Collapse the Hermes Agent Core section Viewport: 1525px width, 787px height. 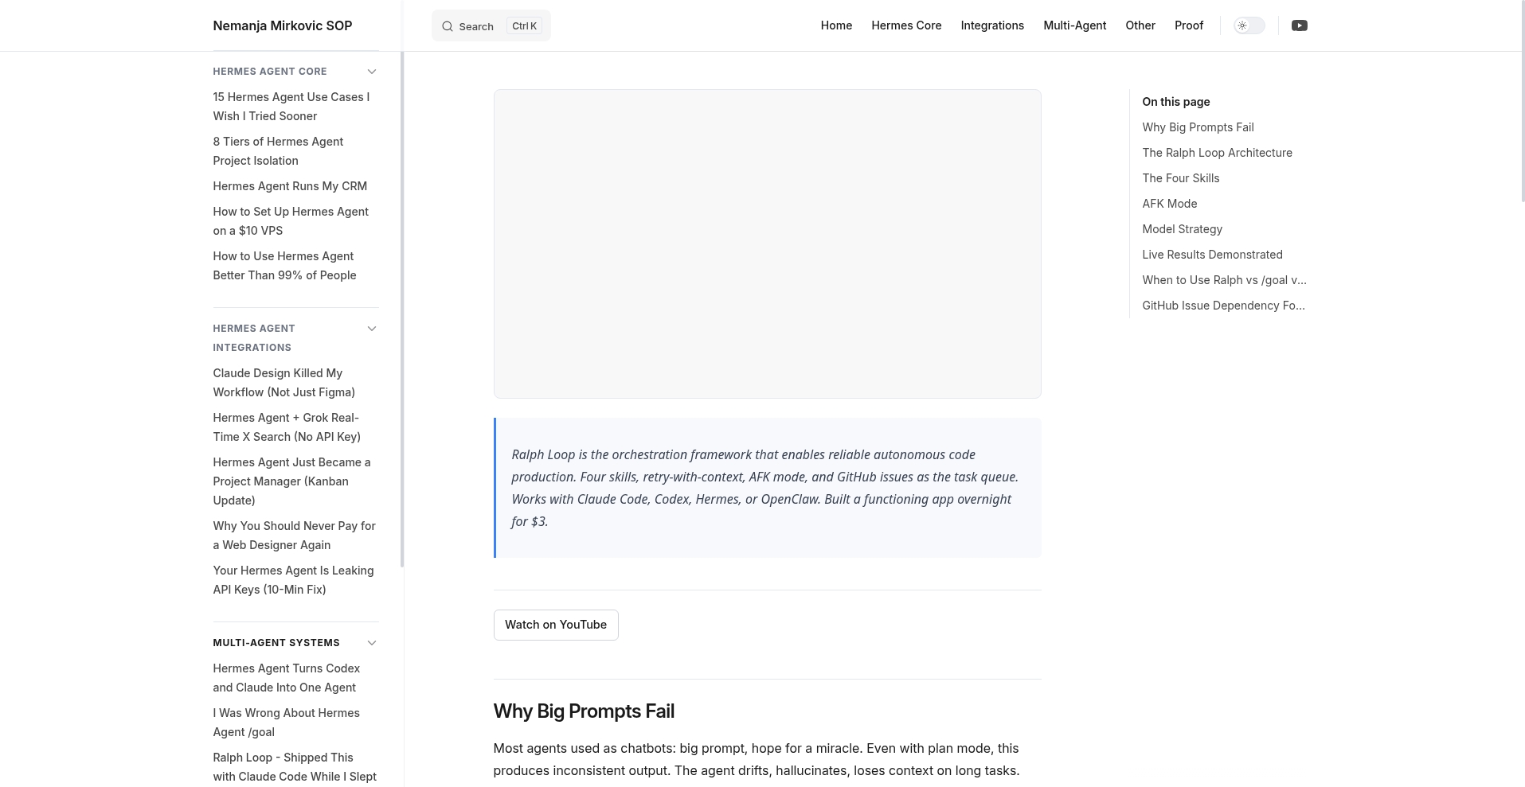(x=371, y=72)
